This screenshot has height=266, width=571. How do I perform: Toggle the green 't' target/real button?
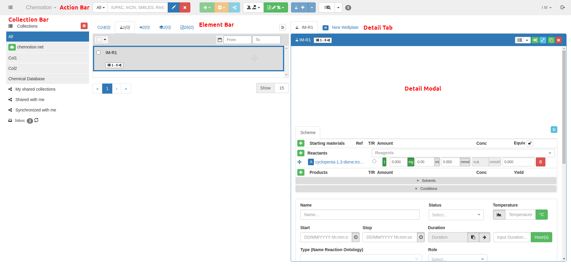click(x=384, y=162)
